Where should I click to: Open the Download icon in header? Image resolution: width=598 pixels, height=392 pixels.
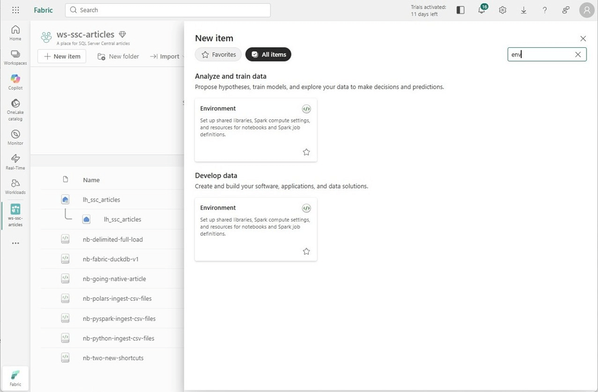pyautogui.click(x=523, y=10)
